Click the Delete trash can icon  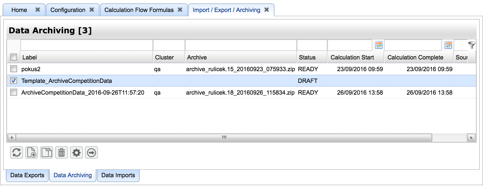[62, 153]
